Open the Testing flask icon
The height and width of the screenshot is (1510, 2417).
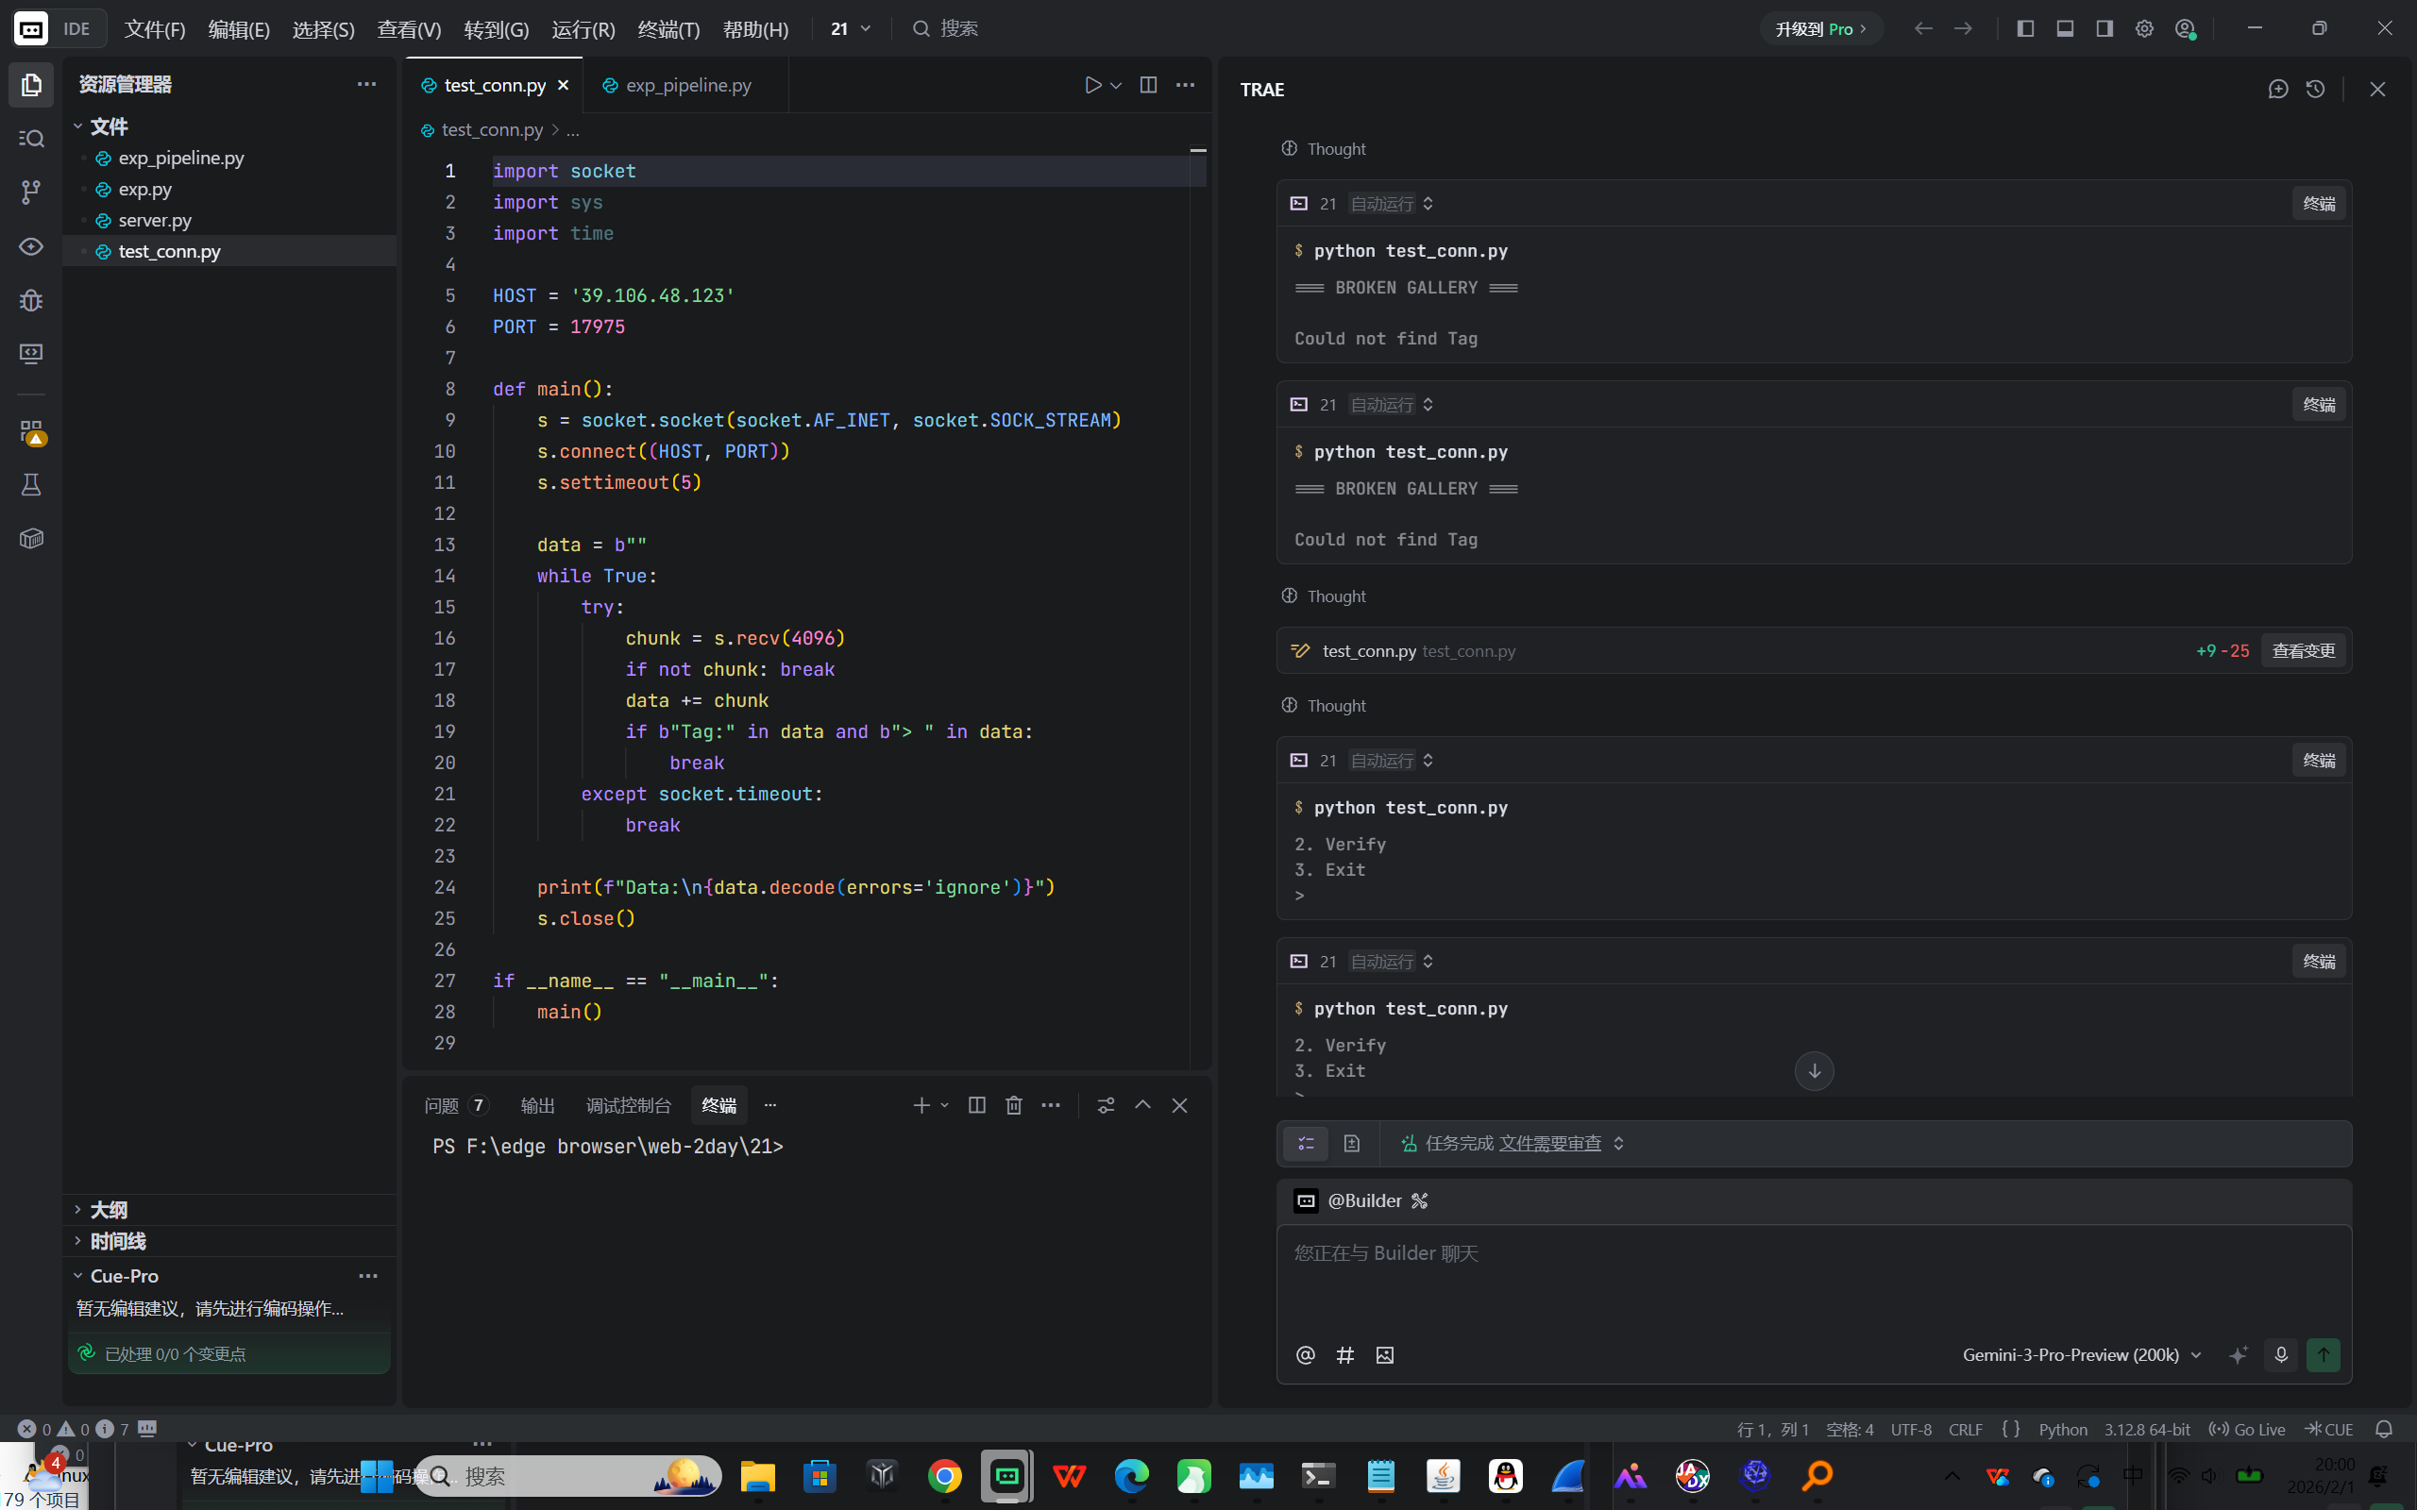pyautogui.click(x=31, y=485)
